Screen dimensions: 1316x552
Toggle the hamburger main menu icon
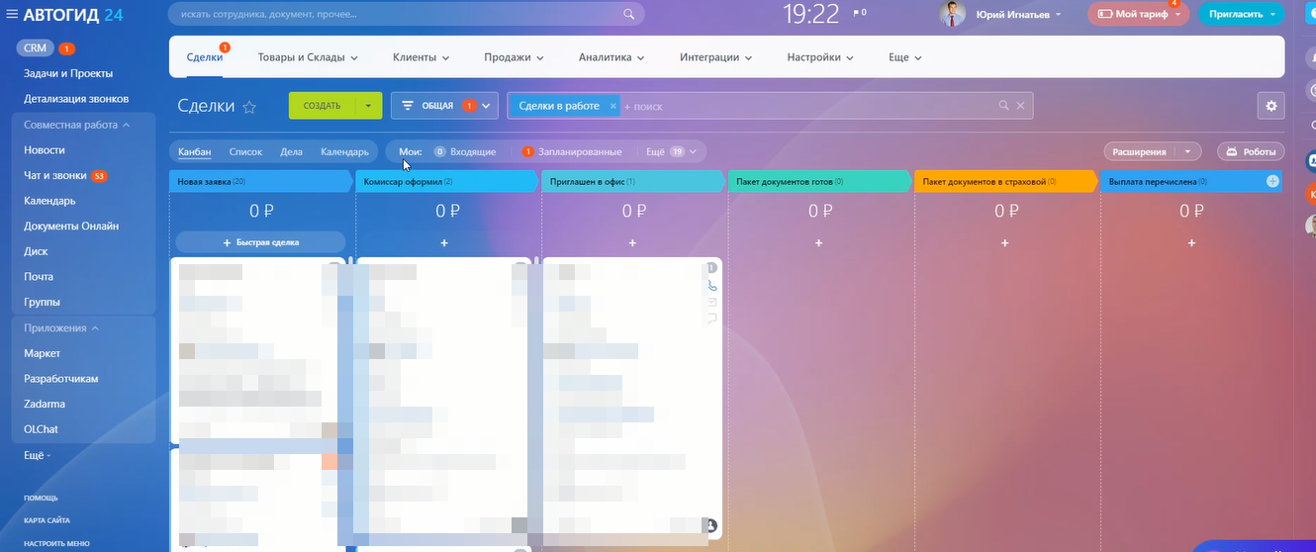(11, 15)
